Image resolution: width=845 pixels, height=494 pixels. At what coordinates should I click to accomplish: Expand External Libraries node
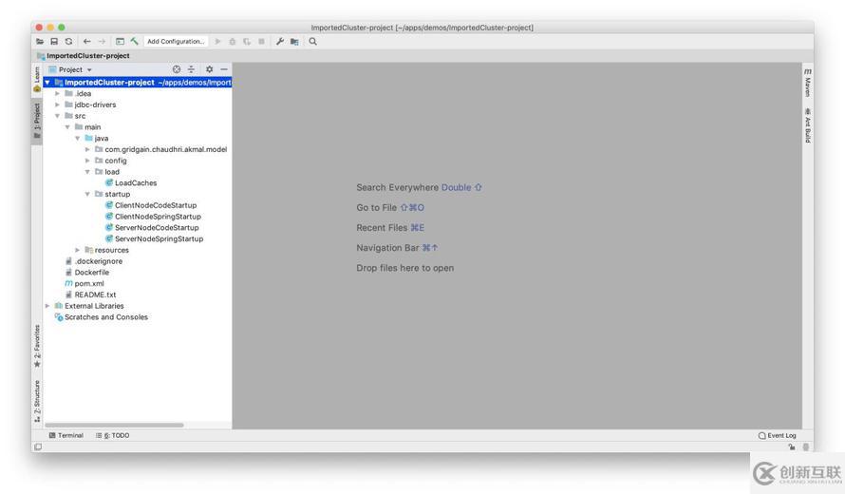click(47, 306)
